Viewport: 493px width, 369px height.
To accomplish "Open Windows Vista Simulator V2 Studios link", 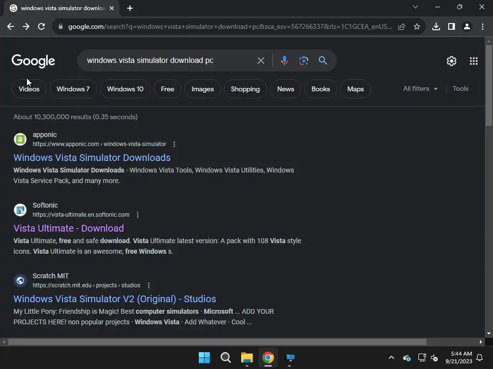I will point(115,299).
